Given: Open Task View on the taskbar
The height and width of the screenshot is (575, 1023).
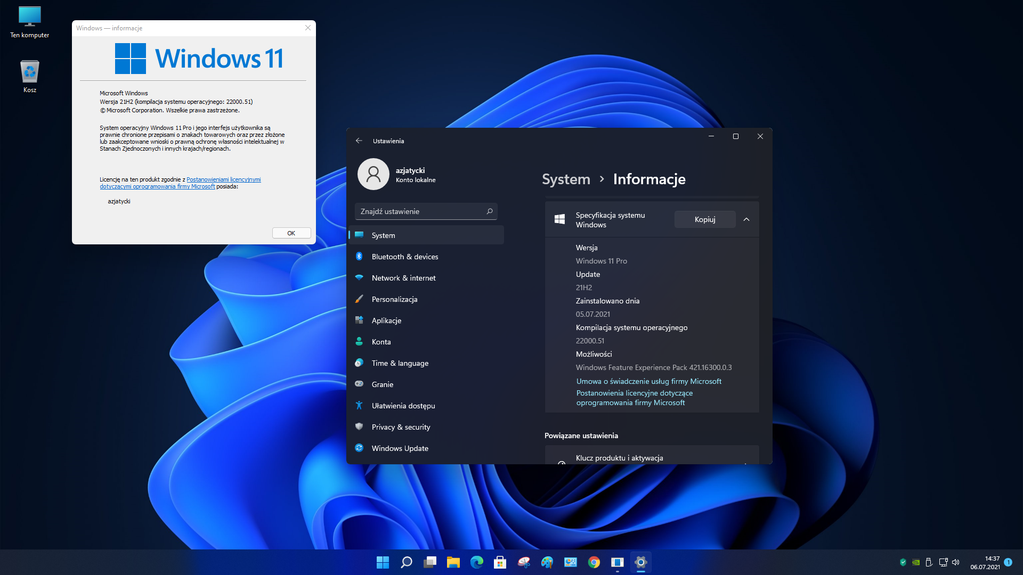Looking at the screenshot, I should 430,562.
